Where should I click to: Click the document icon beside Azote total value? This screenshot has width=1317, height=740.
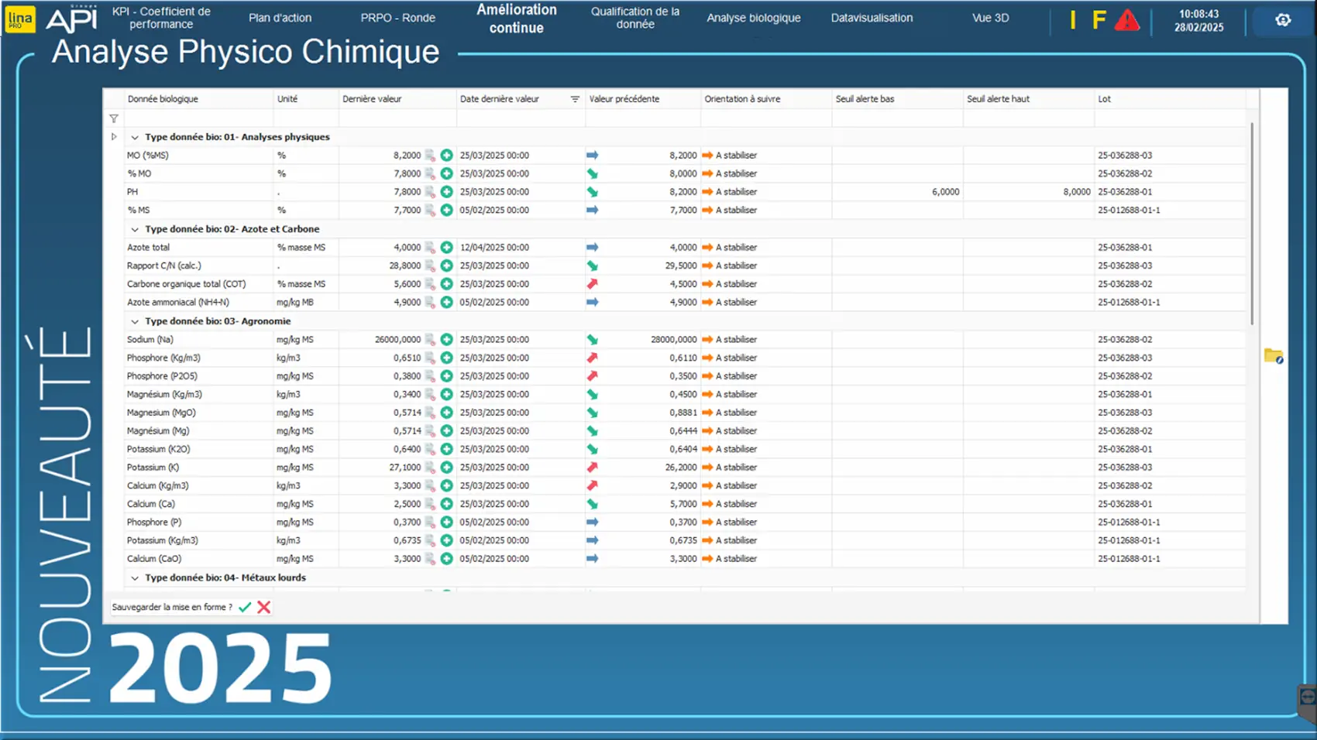pyautogui.click(x=430, y=248)
